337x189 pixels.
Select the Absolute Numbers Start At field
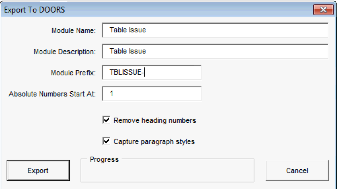pyautogui.click(x=152, y=94)
